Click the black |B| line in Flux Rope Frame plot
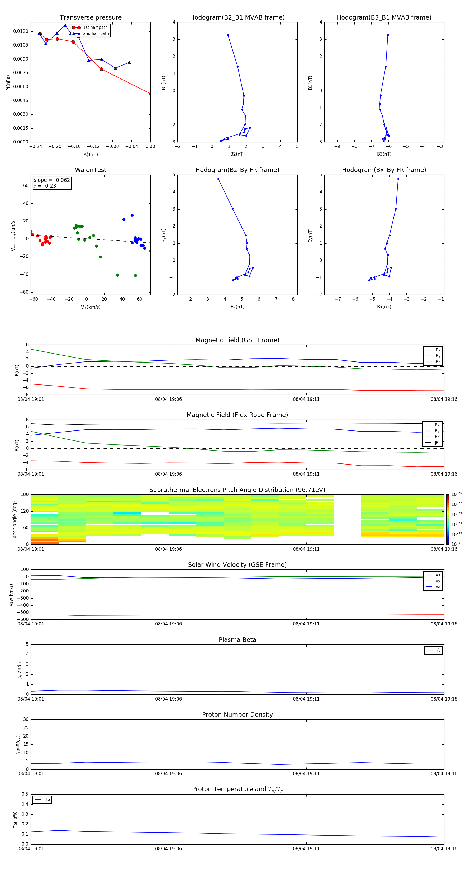475x872 pixels. 237,424
